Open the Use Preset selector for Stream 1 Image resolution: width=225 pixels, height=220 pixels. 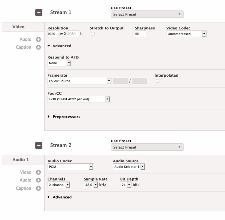pyautogui.click(x=147, y=14)
